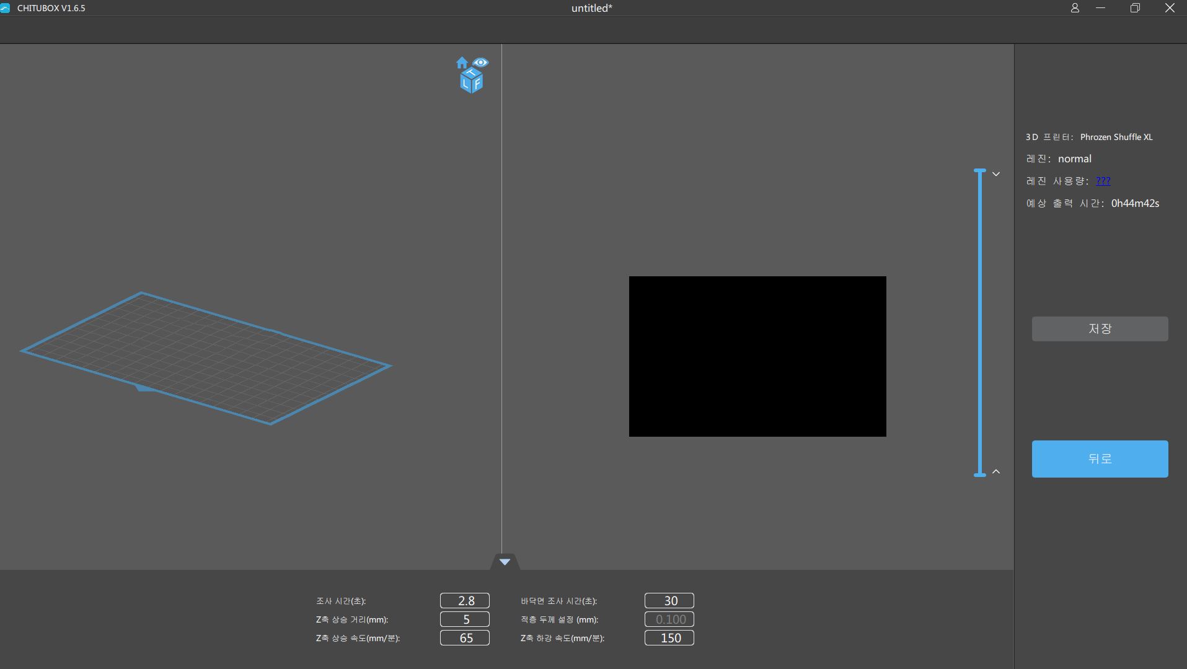Viewport: 1187px width, 669px height.
Task: Click the Z retract speed field 150
Action: pos(669,638)
